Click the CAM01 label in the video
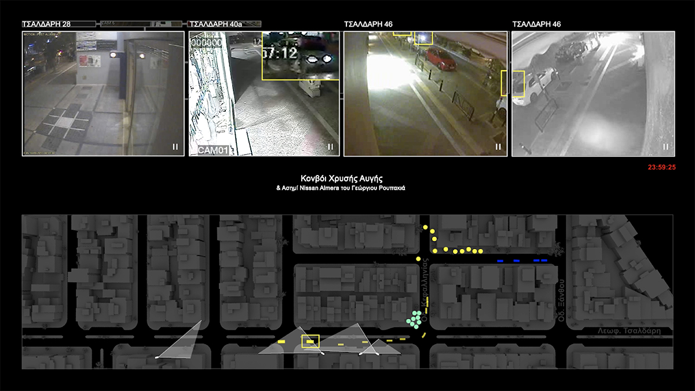This screenshot has height=391, width=695. 213,151
